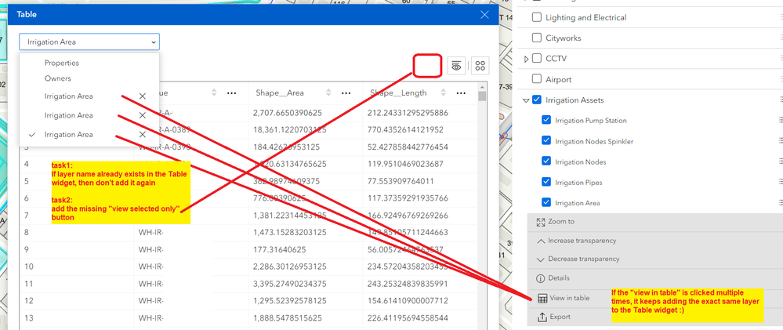The height and width of the screenshot is (330, 783).
Task: Click the Export upload icon
Action: [x=542, y=317]
